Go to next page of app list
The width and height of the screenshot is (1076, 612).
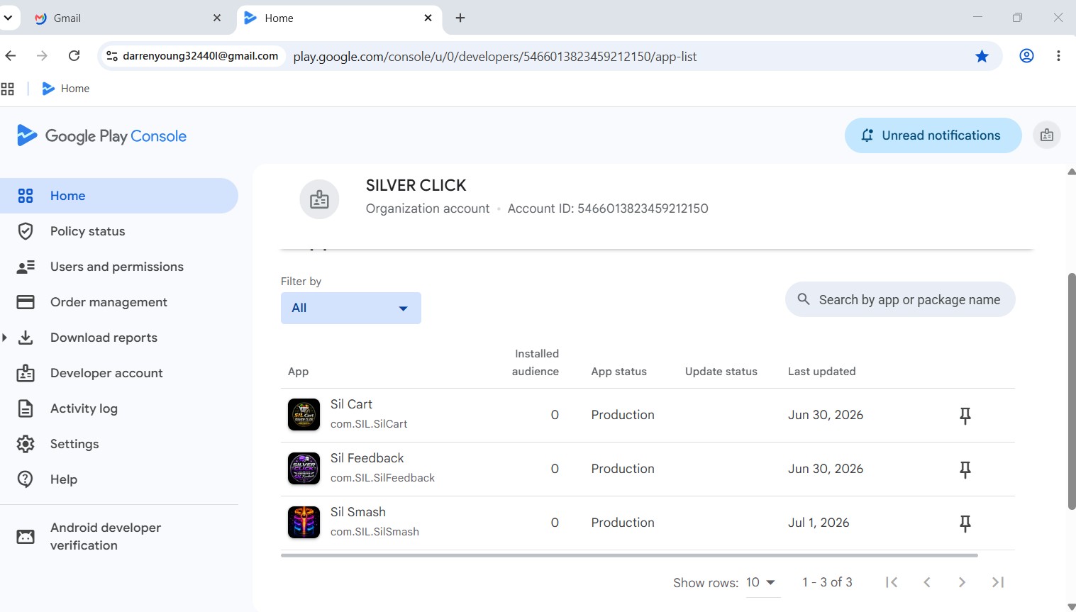pyautogui.click(x=962, y=582)
